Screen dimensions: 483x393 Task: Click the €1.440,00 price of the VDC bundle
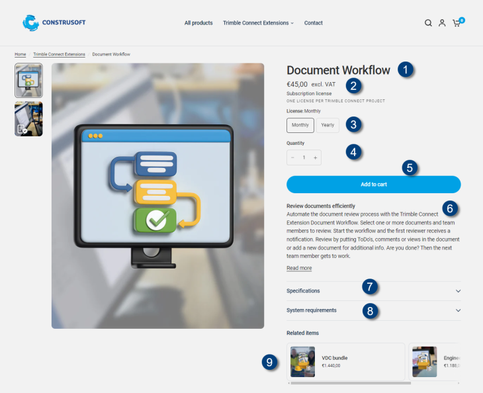tap(331, 366)
